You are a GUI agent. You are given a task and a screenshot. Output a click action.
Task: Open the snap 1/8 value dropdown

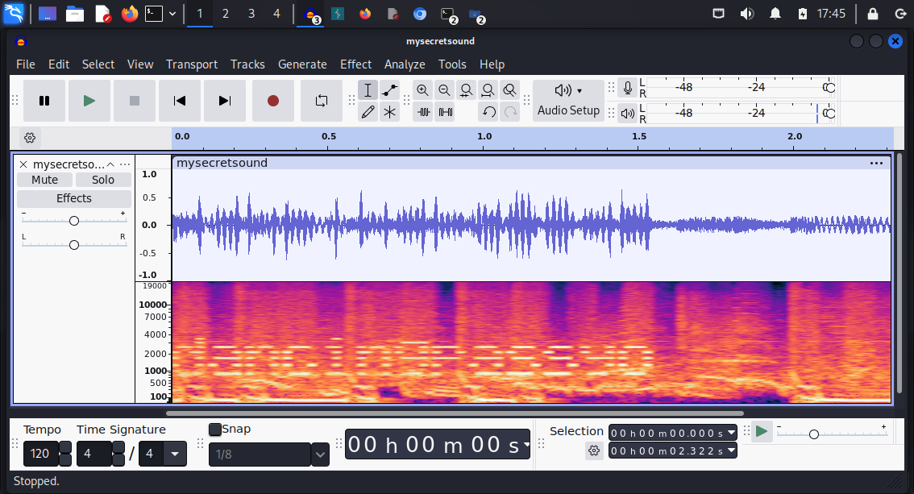pos(320,455)
